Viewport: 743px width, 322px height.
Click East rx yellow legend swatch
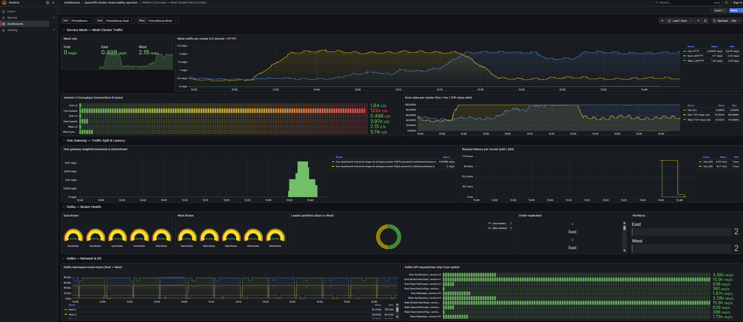pyautogui.click(x=66, y=315)
